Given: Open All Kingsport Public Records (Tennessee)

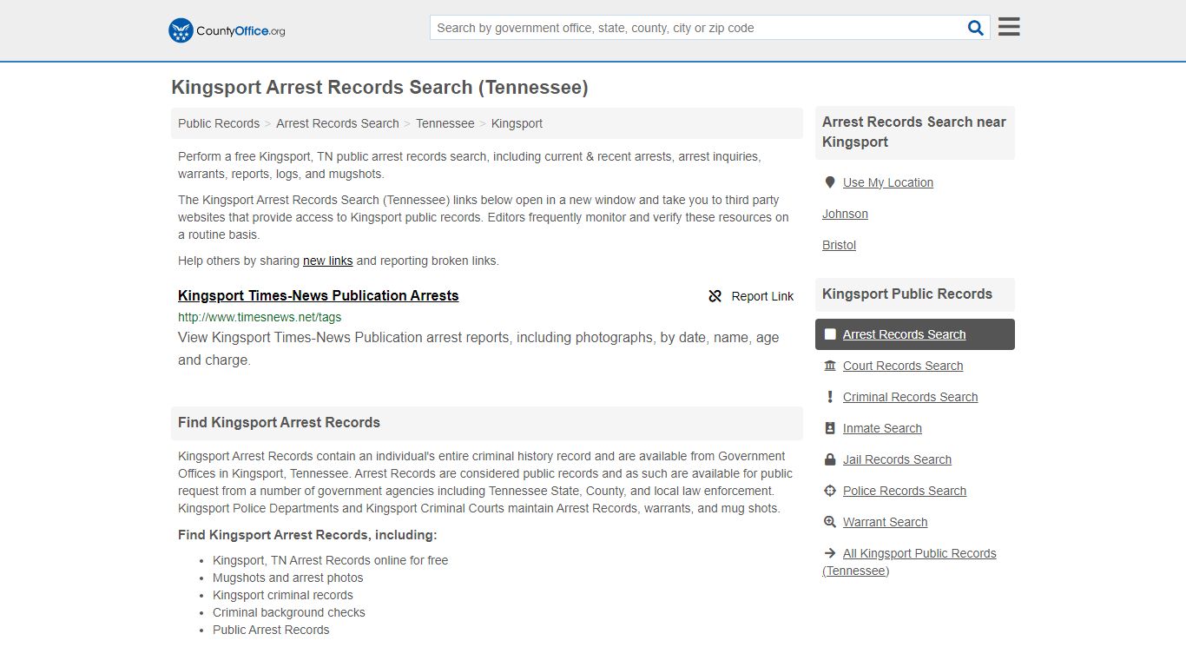Looking at the screenshot, I should tap(909, 562).
